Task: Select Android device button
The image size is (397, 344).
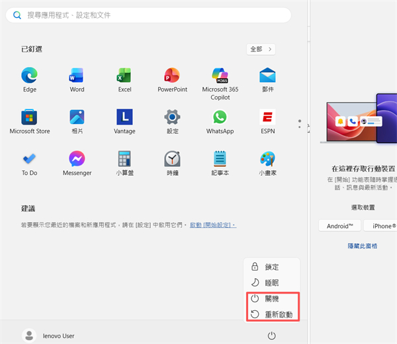Action: (340, 226)
